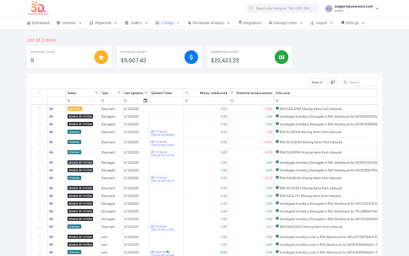Click the green Reimbursed Money cash icon
The height and width of the screenshot is (256, 409).
point(280,58)
